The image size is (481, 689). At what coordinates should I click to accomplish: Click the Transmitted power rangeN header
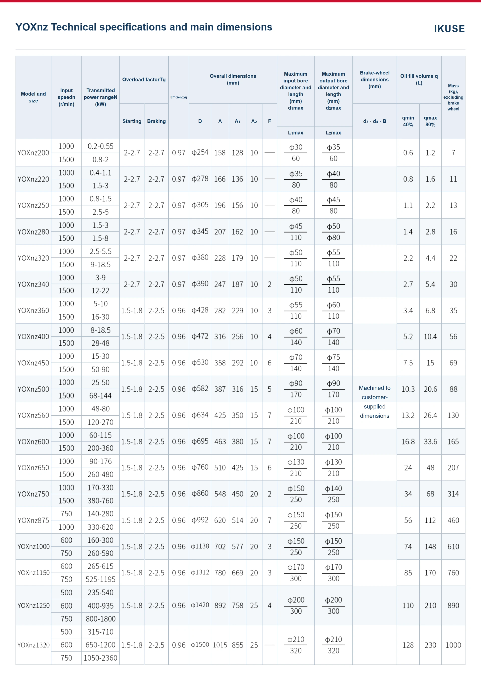coord(100,97)
